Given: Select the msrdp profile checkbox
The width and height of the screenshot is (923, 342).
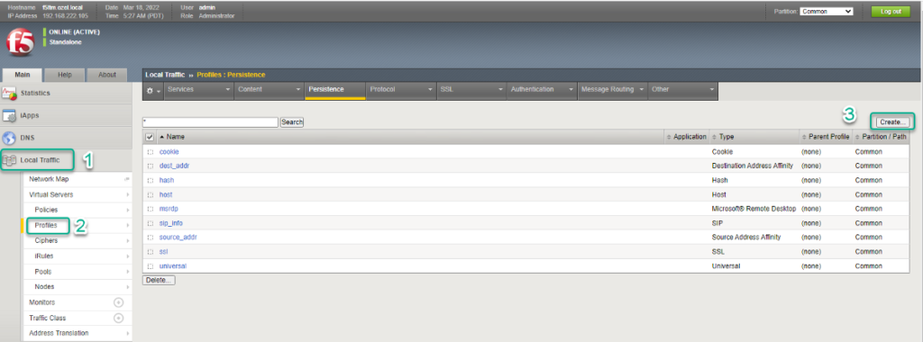Looking at the screenshot, I should click(x=151, y=209).
